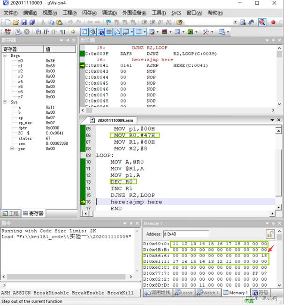Toggle a bookmark with the flag icon
Screen dimensions: 284x305
click(x=108, y=22)
